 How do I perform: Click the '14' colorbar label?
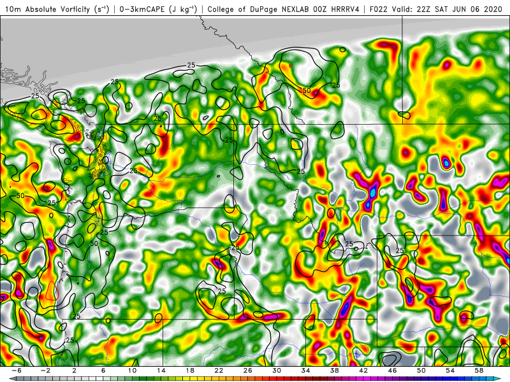coord(161,371)
